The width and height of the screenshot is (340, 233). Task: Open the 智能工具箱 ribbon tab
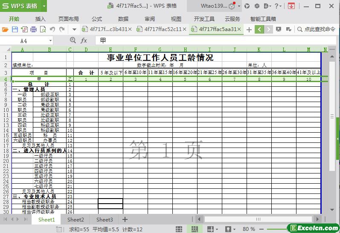click(x=263, y=19)
